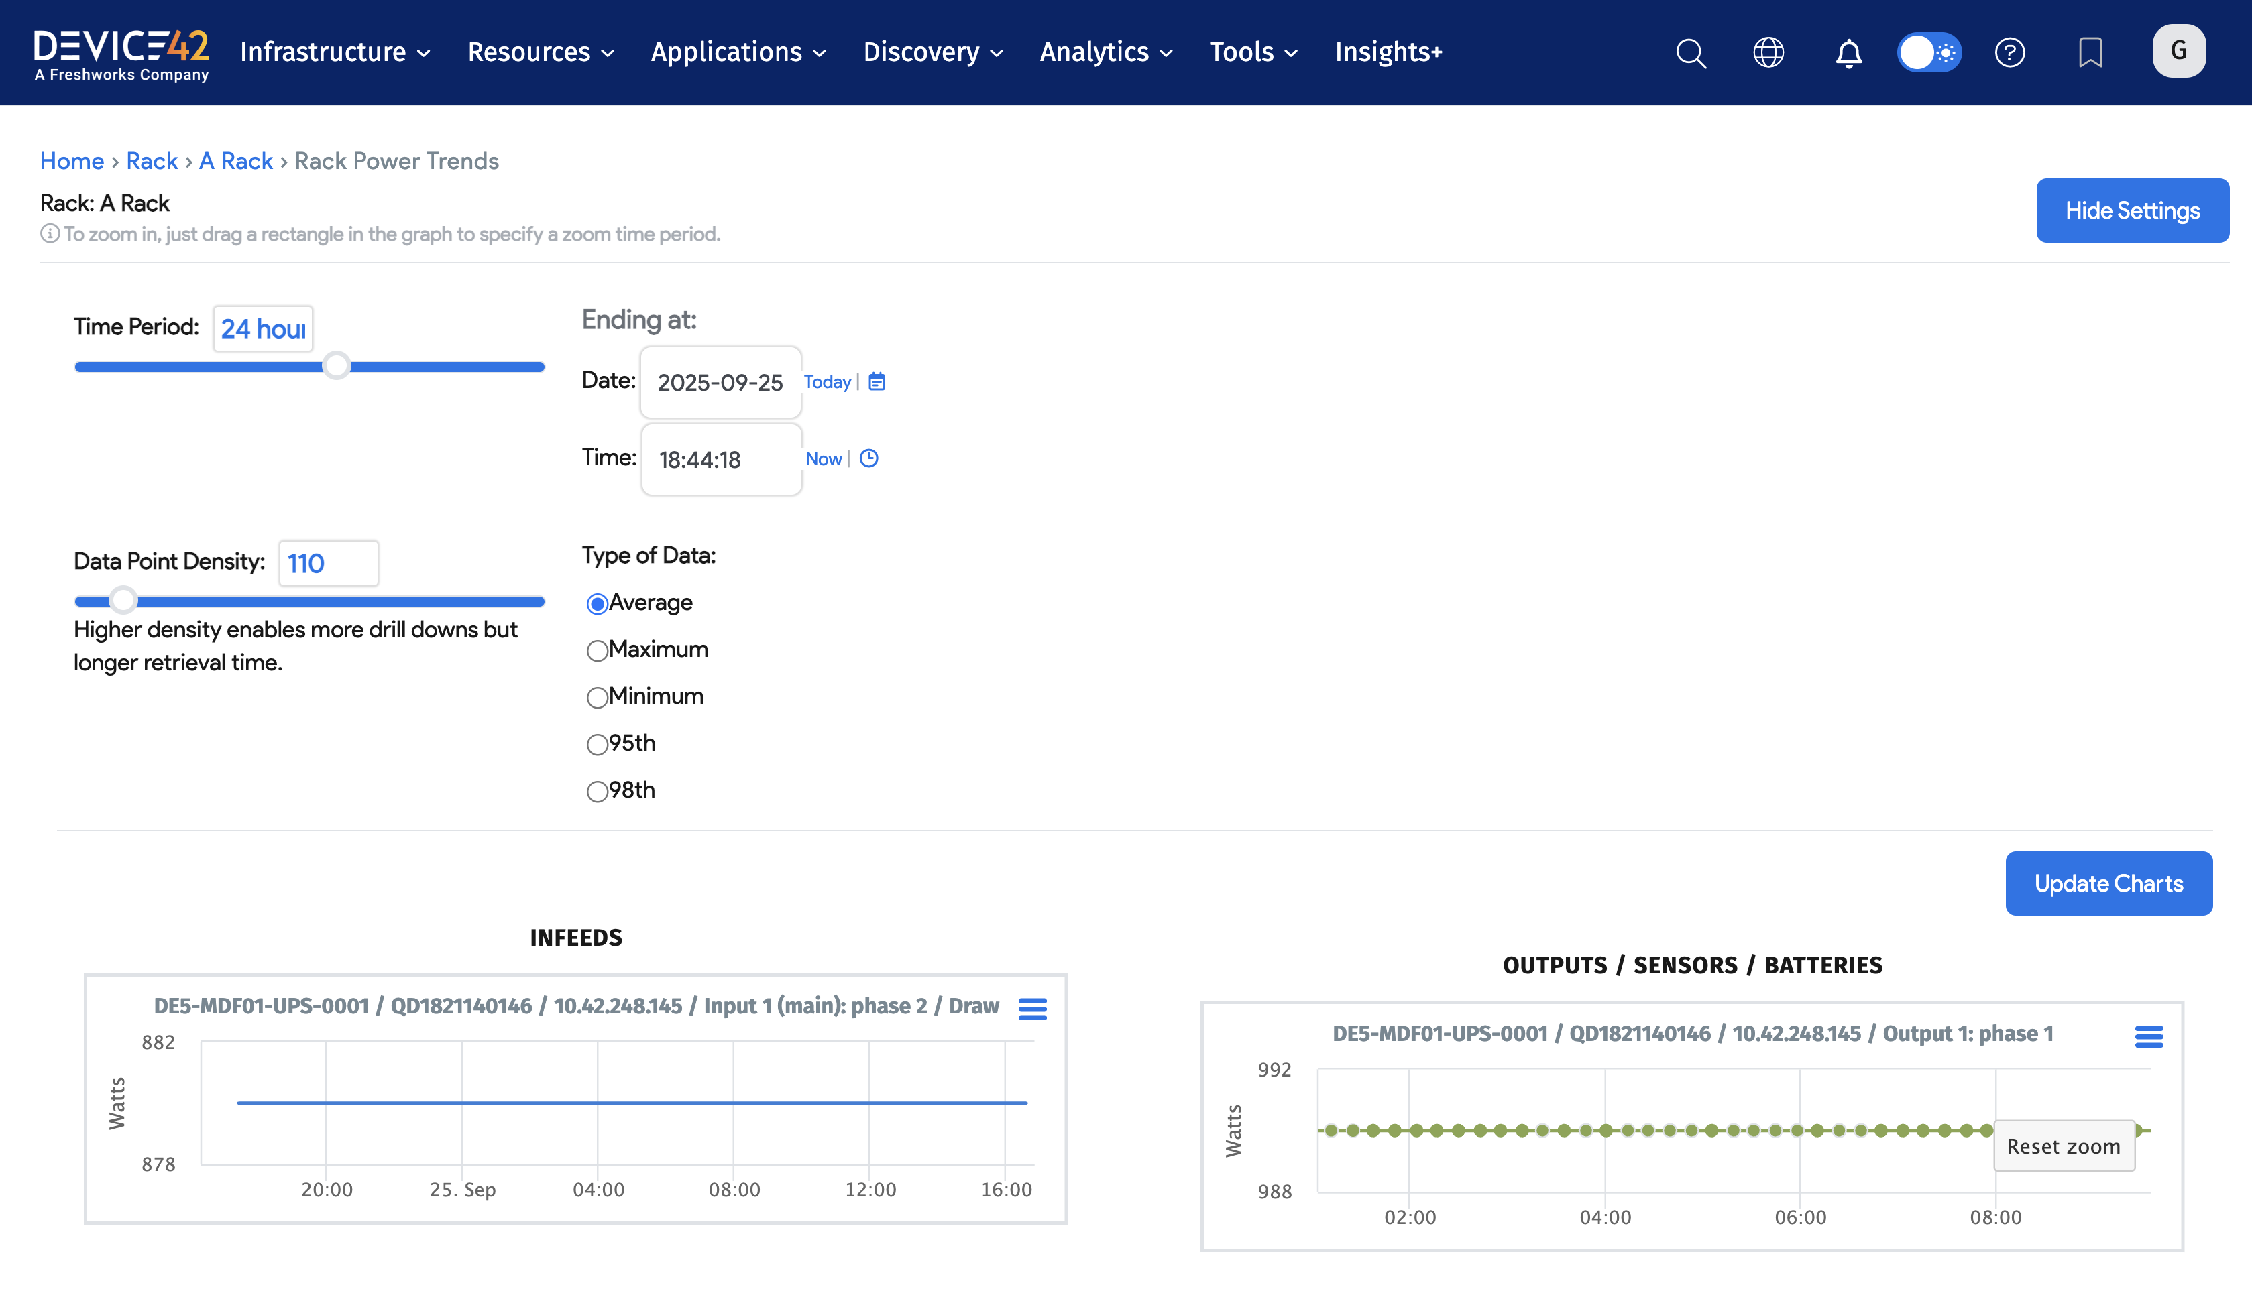Open the help question mark icon
The width and height of the screenshot is (2252, 1291).
[2010, 52]
